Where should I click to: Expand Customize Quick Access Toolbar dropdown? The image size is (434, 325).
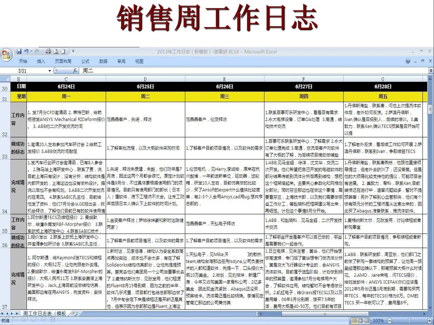(73, 51)
